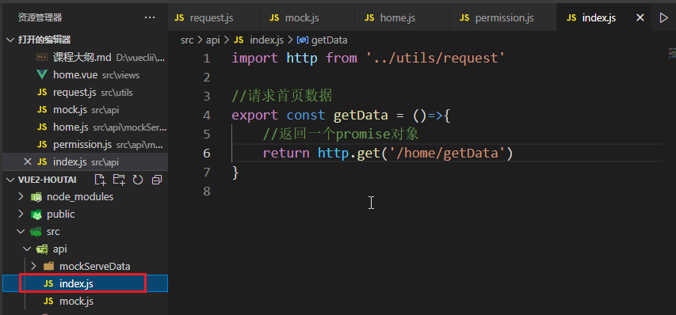The height and width of the screenshot is (315, 676).
Task: Click the '/home/getData' string
Action: [448, 154]
